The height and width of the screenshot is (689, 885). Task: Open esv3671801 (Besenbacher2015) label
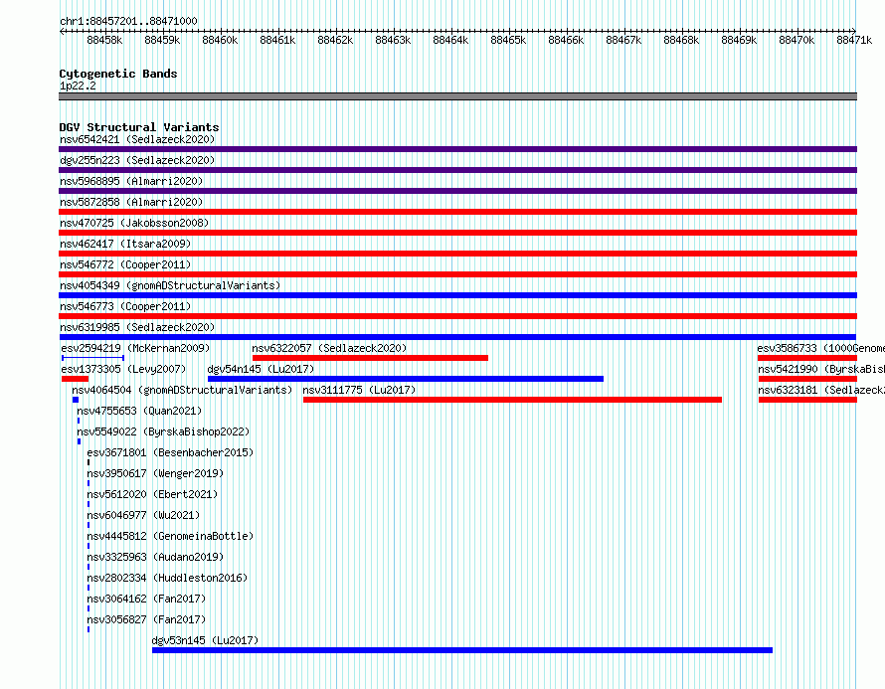point(170,452)
